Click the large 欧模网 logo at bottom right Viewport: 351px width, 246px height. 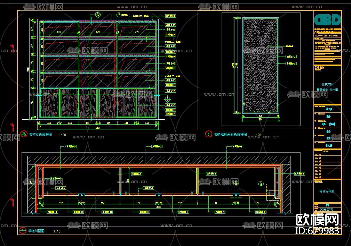click(317, 220)
